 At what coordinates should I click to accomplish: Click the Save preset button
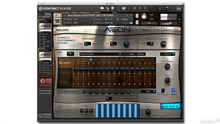(x=132, y=54)
